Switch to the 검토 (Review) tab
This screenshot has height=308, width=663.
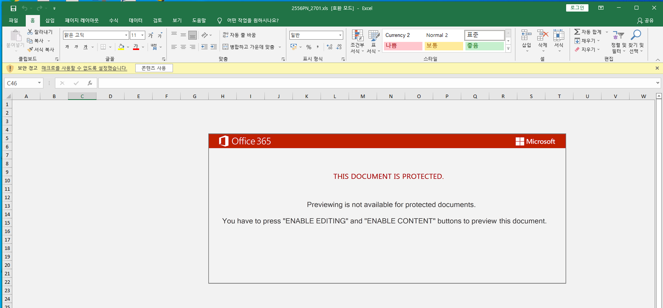point(158,20)
